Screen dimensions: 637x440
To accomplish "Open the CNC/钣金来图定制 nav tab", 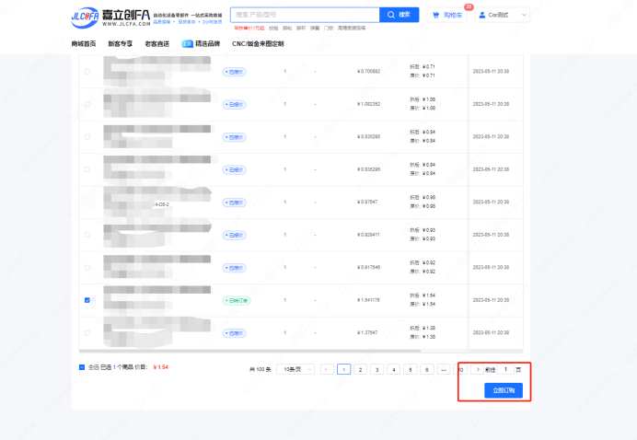I will (x=258, y=43).
